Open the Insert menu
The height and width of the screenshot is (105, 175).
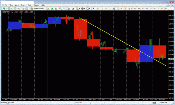click(17, 5)
